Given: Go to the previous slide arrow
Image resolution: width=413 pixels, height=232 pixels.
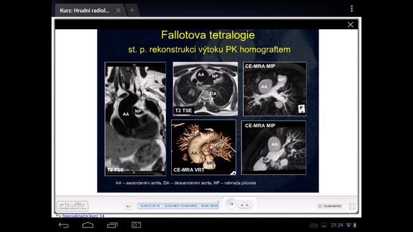Looking at the screenshot, I should (242, 205).
